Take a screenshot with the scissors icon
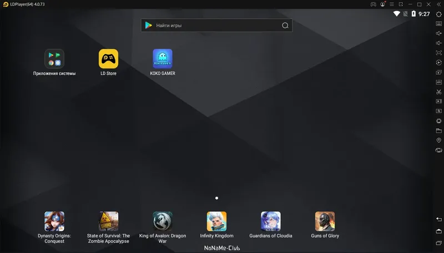This screenshot has width=444, height=253. (x=438, y=92)
